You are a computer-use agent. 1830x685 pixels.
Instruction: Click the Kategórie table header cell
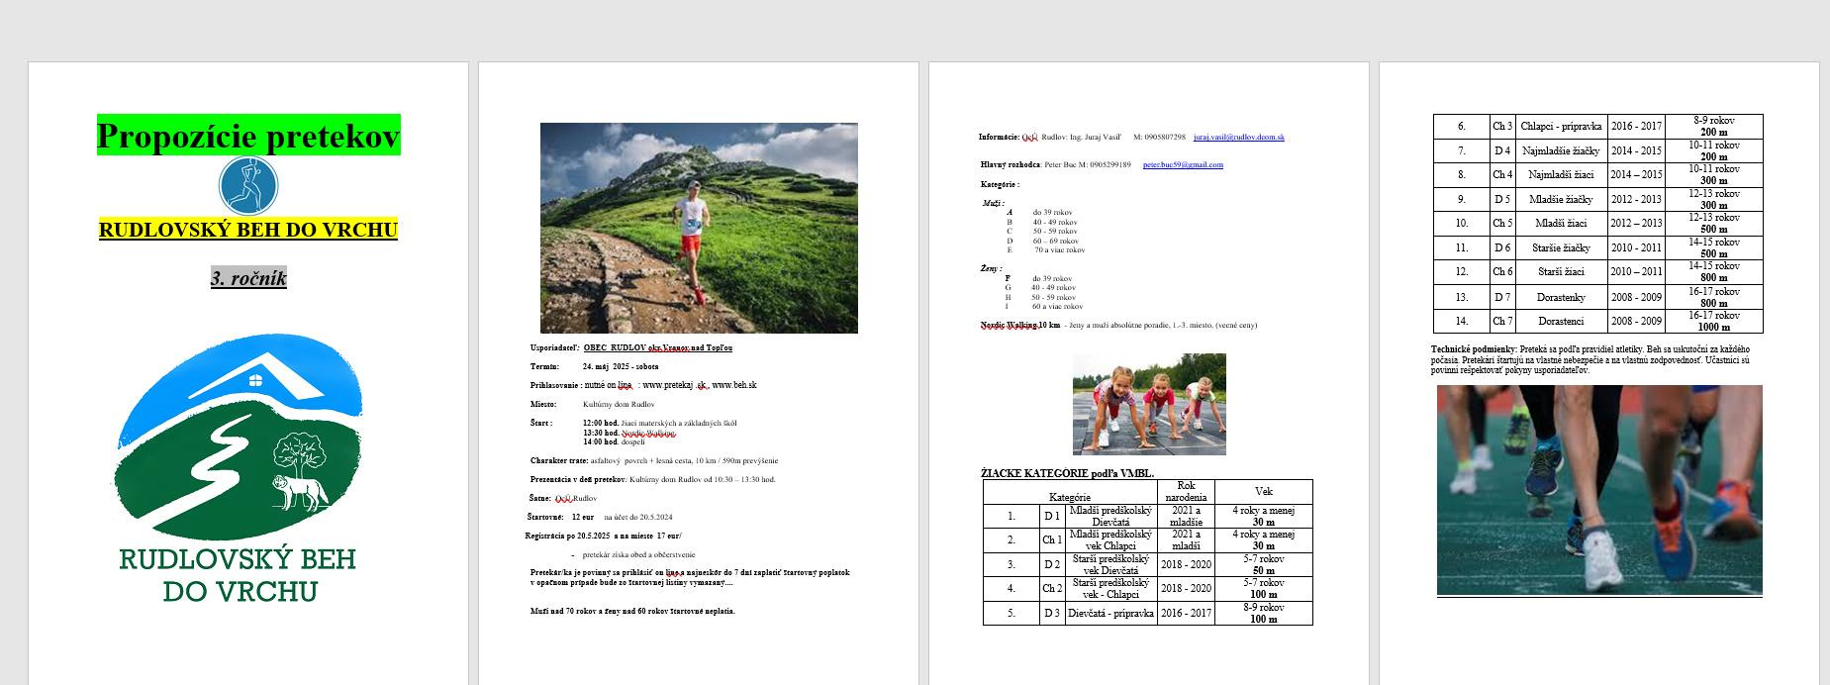point(1069,498)
